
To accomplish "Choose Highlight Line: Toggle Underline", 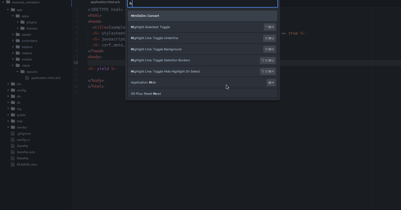I will pos(203,38).
